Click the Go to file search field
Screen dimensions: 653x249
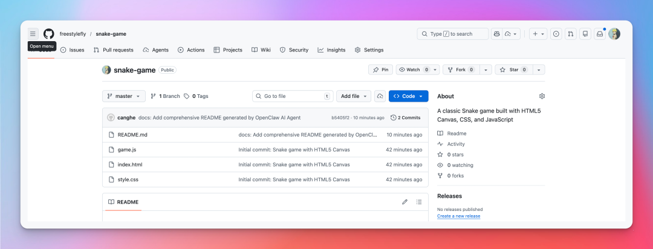(293, 96)
